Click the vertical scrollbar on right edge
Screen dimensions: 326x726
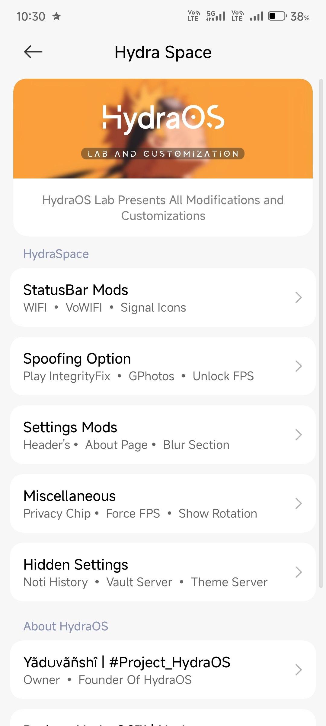[x=321, y=333]
